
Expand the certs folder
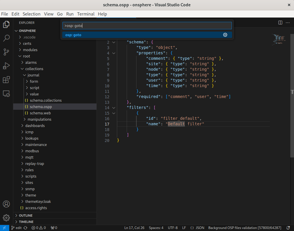[x=55, y=43]
